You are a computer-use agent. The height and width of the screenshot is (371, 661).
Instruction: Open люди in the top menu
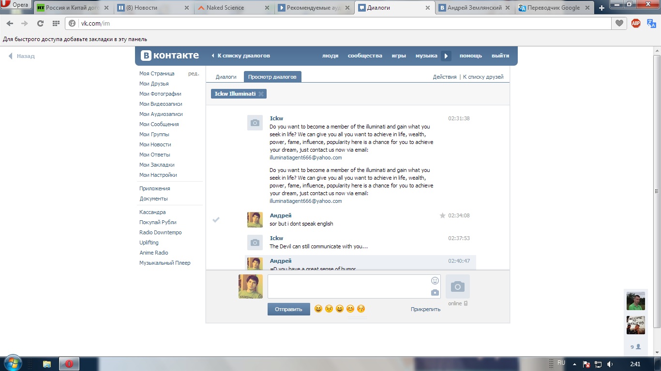pyautogui.click(x=330, y=56)
